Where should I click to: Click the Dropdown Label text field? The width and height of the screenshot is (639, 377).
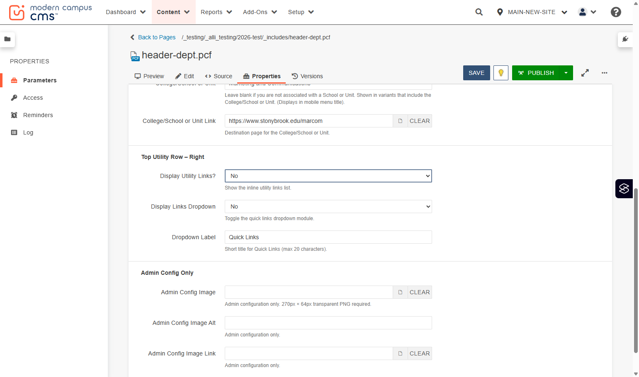tap(328, 237)
